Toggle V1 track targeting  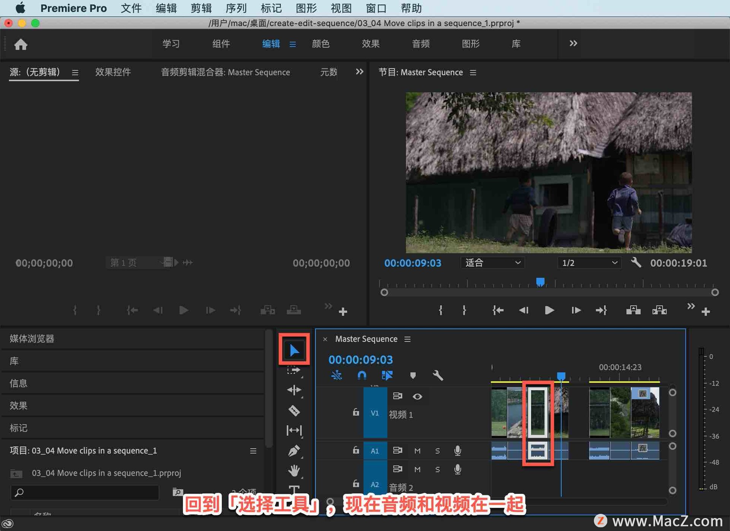coord(375,413)
